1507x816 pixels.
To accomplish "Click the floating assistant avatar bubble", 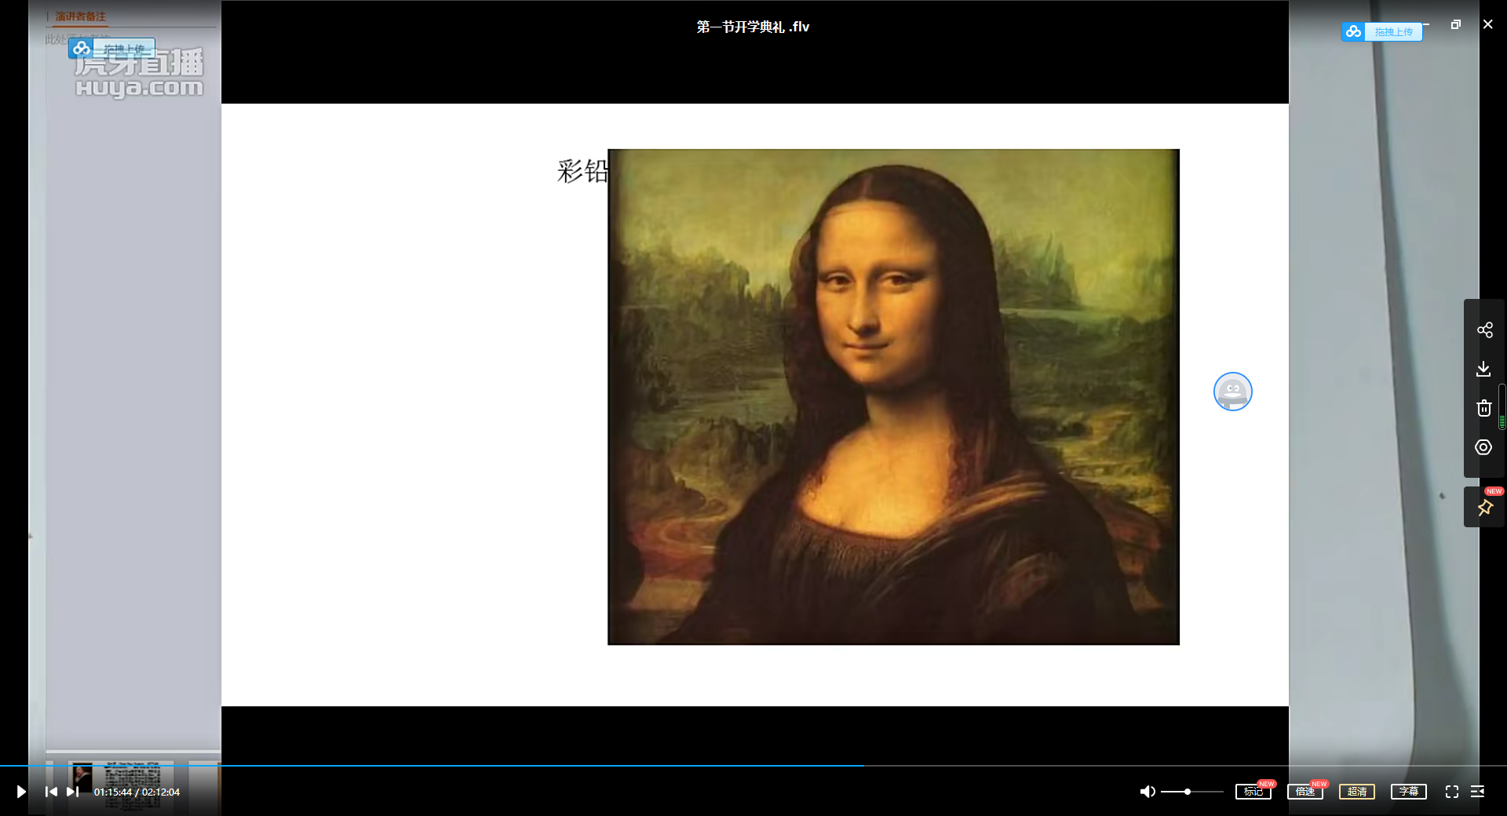I will [x=1232, y=392].
